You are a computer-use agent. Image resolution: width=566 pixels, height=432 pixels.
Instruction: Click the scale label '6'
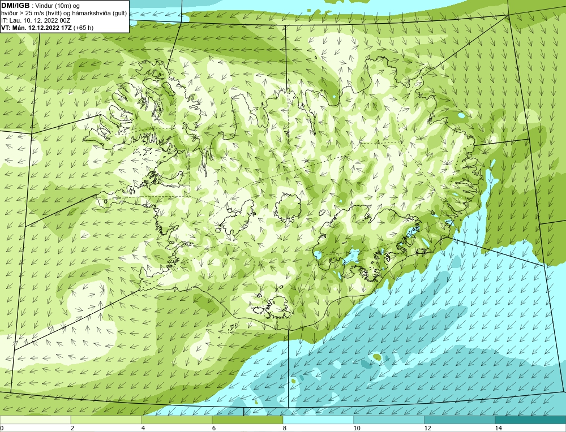(x=214, y=428)
